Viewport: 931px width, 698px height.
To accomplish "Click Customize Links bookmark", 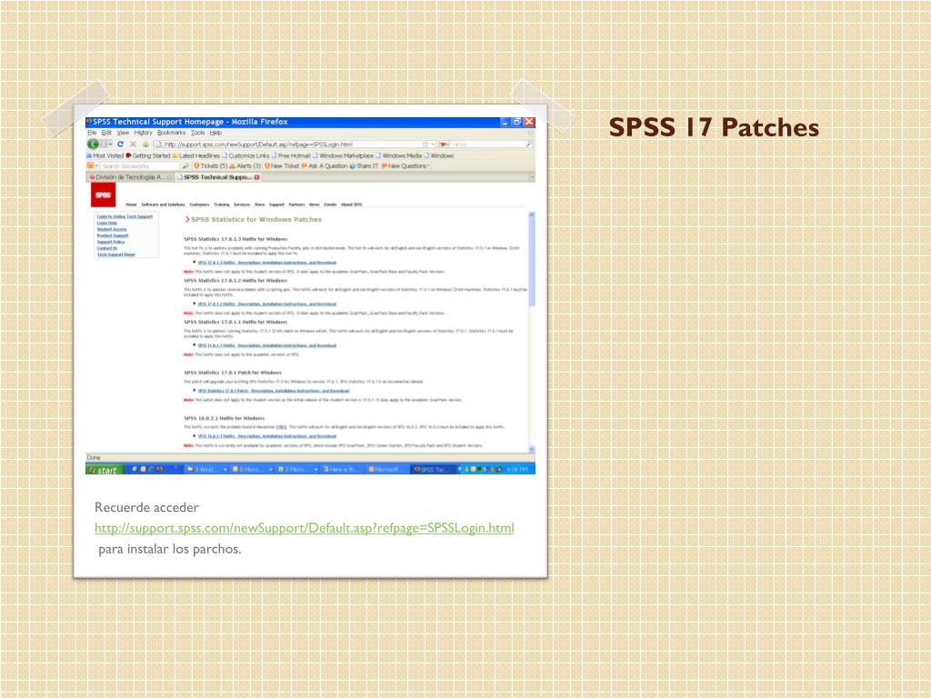I will (x=245, y=155).
